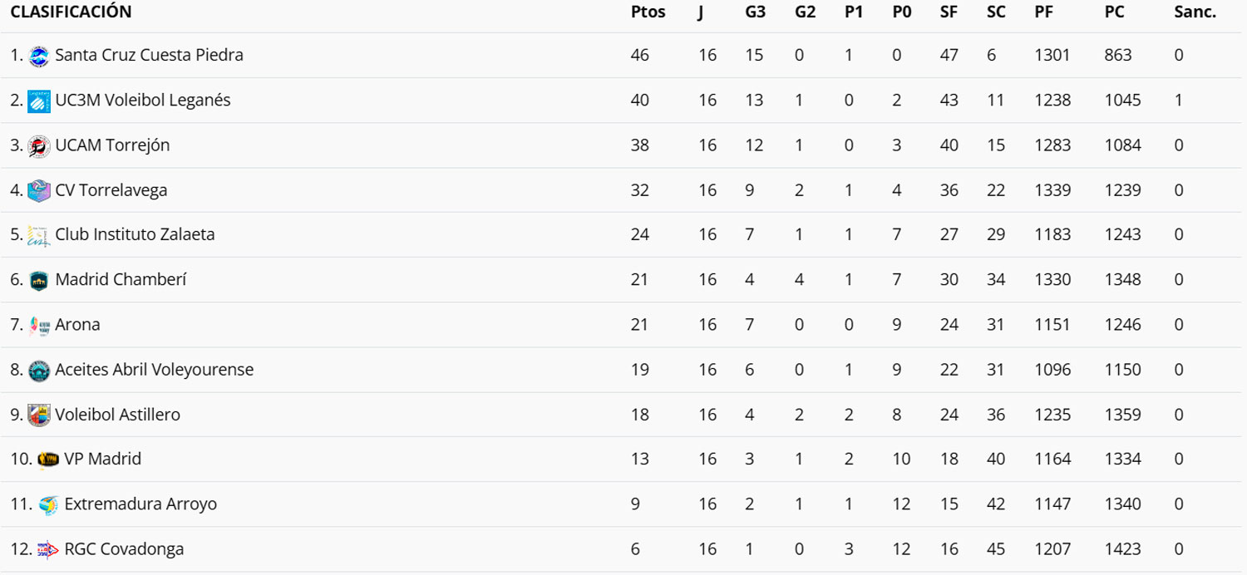Click the Arona team logo
The width and height of the screenshot is (1247, 575).
[x=39, y=325]
